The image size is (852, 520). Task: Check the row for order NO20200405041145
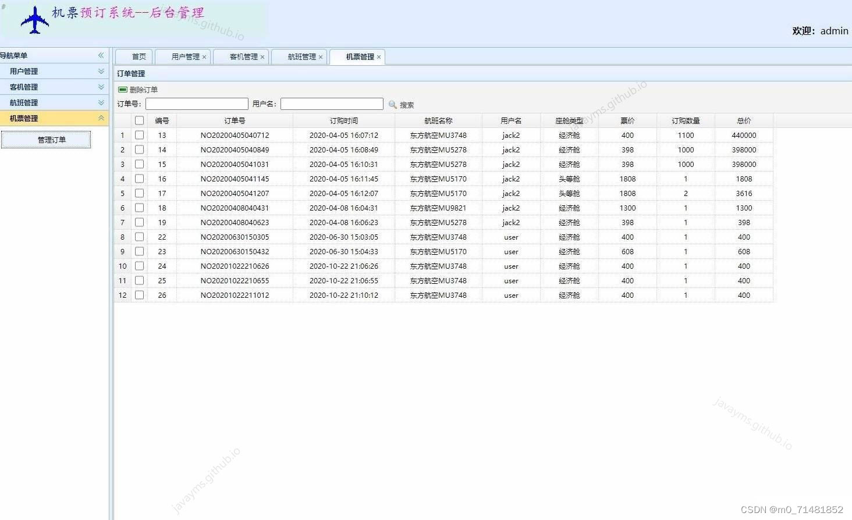click(x=139, y=179)
